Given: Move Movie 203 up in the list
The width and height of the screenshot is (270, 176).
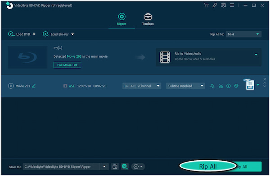Looking at the screenshot, I should click(x=265, y=83).
